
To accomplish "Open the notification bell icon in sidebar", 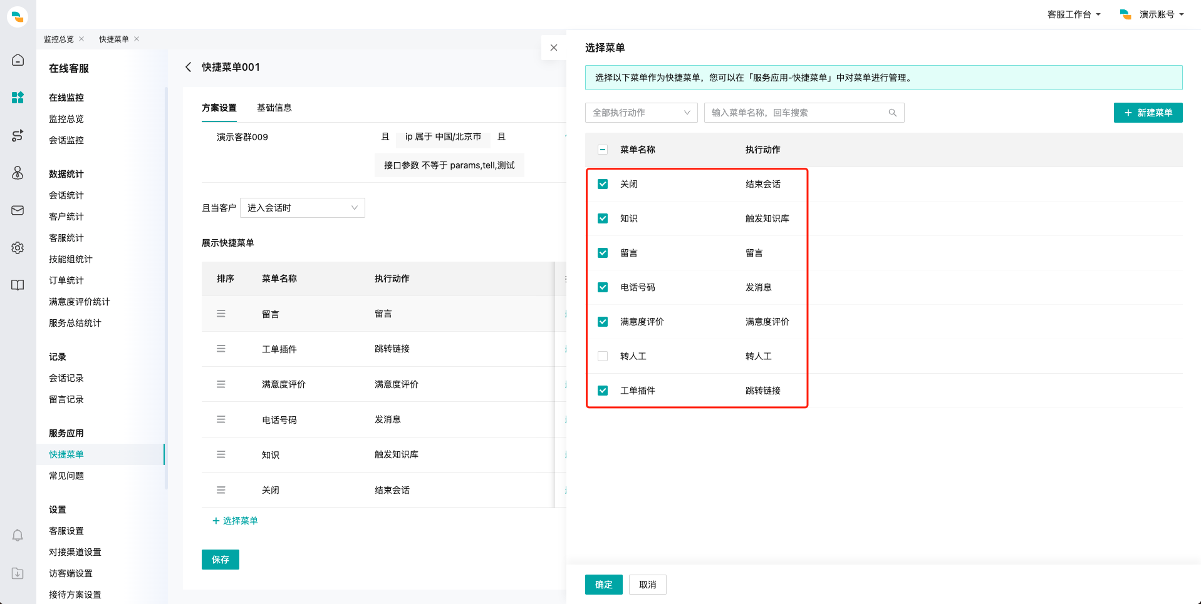I will coord(18,535).
